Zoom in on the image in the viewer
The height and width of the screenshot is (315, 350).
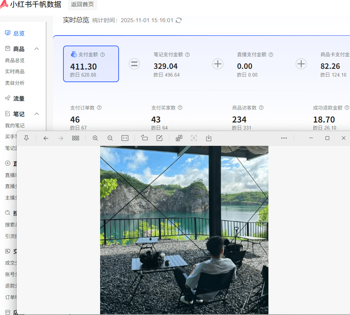95,138
